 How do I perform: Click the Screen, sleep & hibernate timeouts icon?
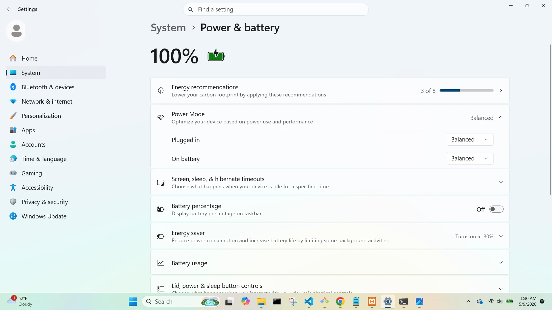click(161, 183)
